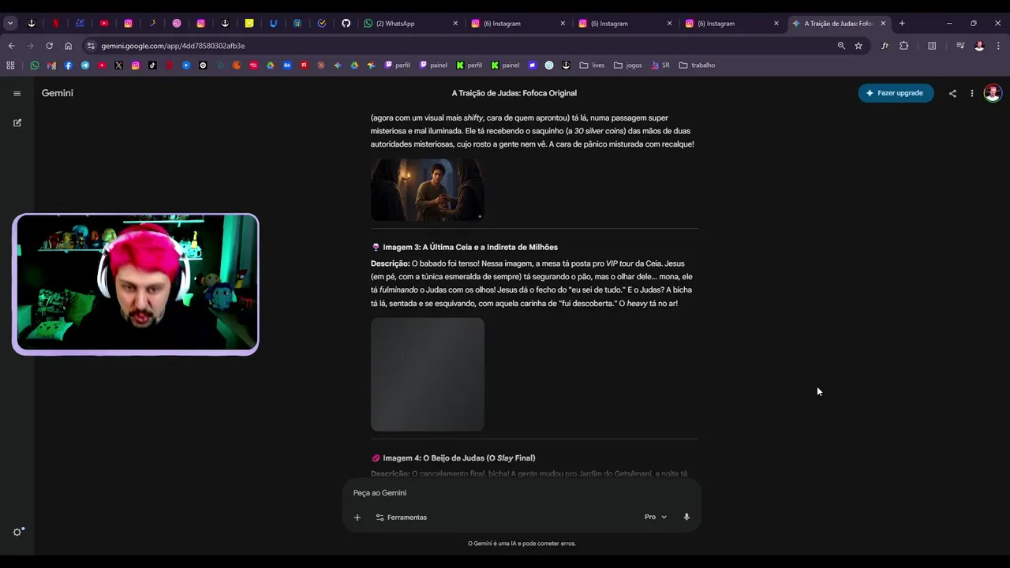
Task: Expand the 'jogos' bookmark folder
Action: [x=628, y=65]
